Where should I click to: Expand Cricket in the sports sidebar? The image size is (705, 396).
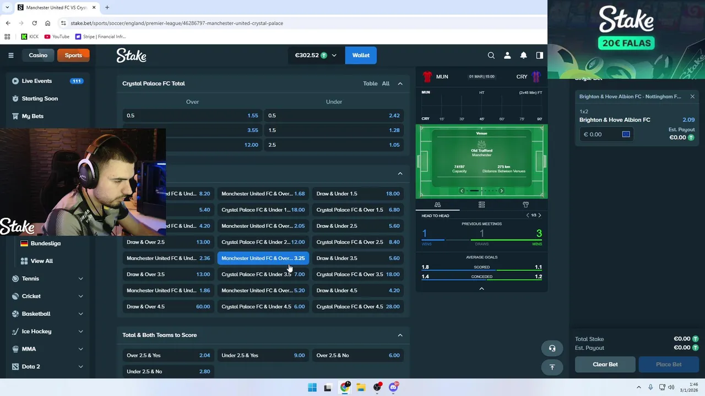(80, 296)
